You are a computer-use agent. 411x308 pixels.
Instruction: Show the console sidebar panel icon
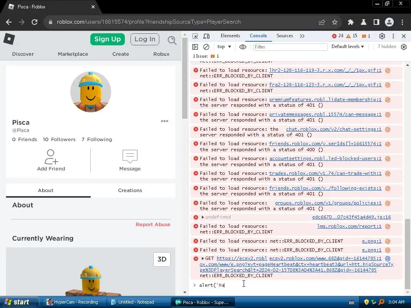pos(195,47)
